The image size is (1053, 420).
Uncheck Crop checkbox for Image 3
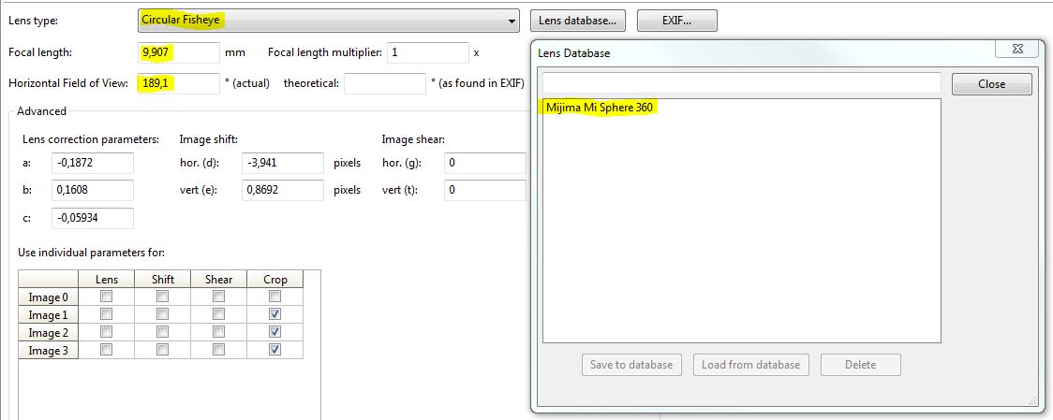(276, 350)
